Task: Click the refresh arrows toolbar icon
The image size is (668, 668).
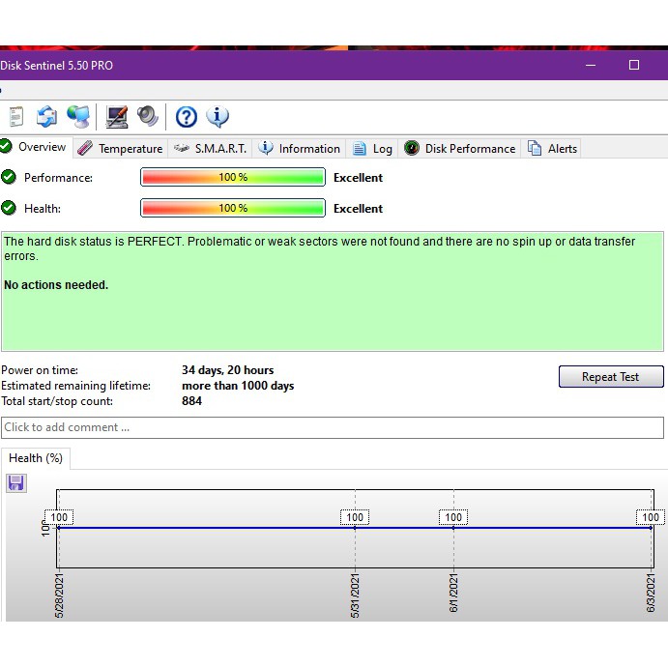Action: pos(46,117)
